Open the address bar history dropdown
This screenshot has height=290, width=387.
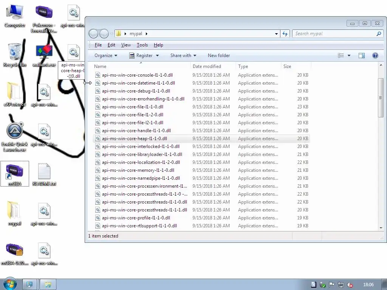click(x=276, y=34)
